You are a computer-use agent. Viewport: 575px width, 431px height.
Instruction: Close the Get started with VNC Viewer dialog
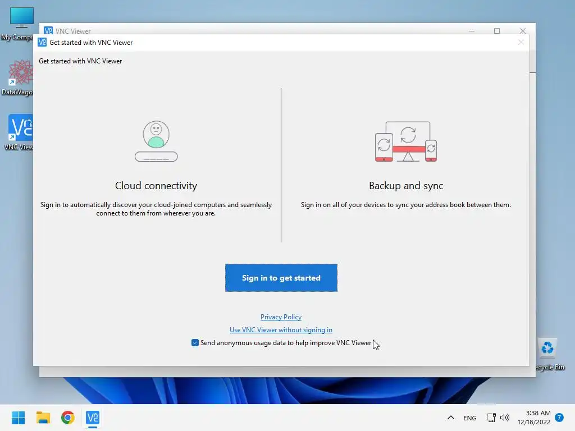[x=521, y=43]
